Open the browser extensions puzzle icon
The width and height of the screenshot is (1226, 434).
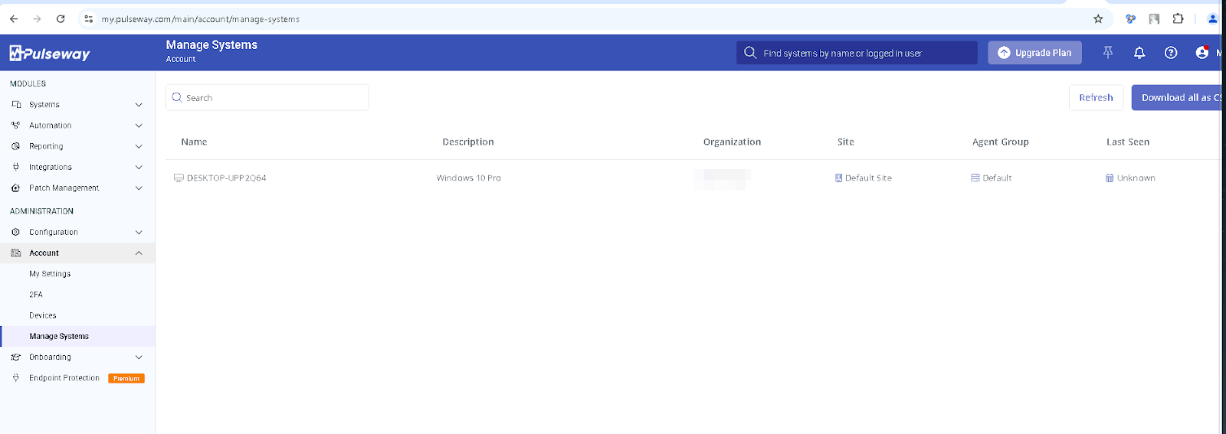point(1178,18)
